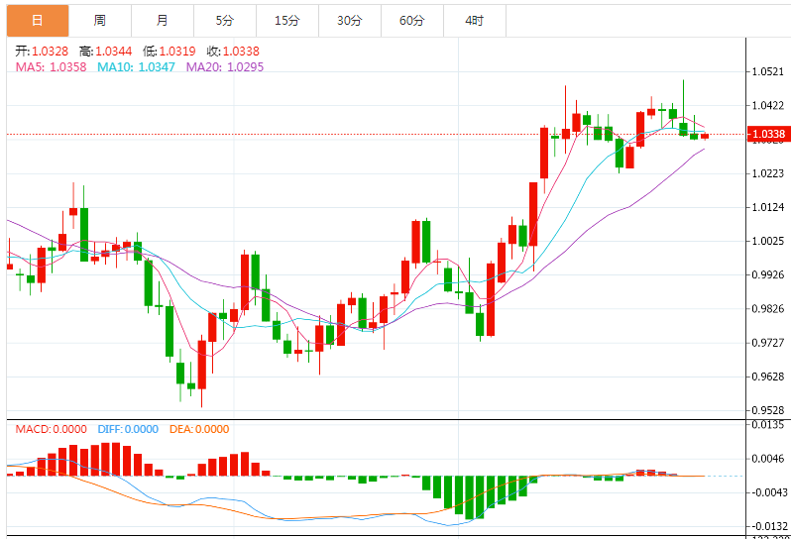Image resolution: width=791 pixels, height=539 pixels.
Task: Click the close price 收:1.0338
Action: click(x=233, y=51)
